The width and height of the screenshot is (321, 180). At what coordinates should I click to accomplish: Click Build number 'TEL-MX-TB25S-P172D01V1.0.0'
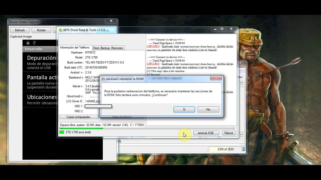pyautogui.click(x=105, y=62)
